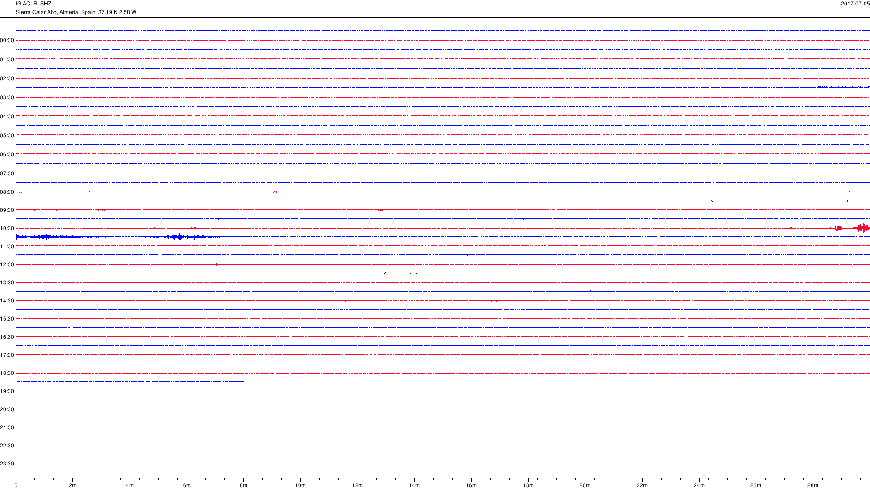This screenshot has height=489, width=870.
Task: Select the 19:30 time label
Action: click(7, 391)
